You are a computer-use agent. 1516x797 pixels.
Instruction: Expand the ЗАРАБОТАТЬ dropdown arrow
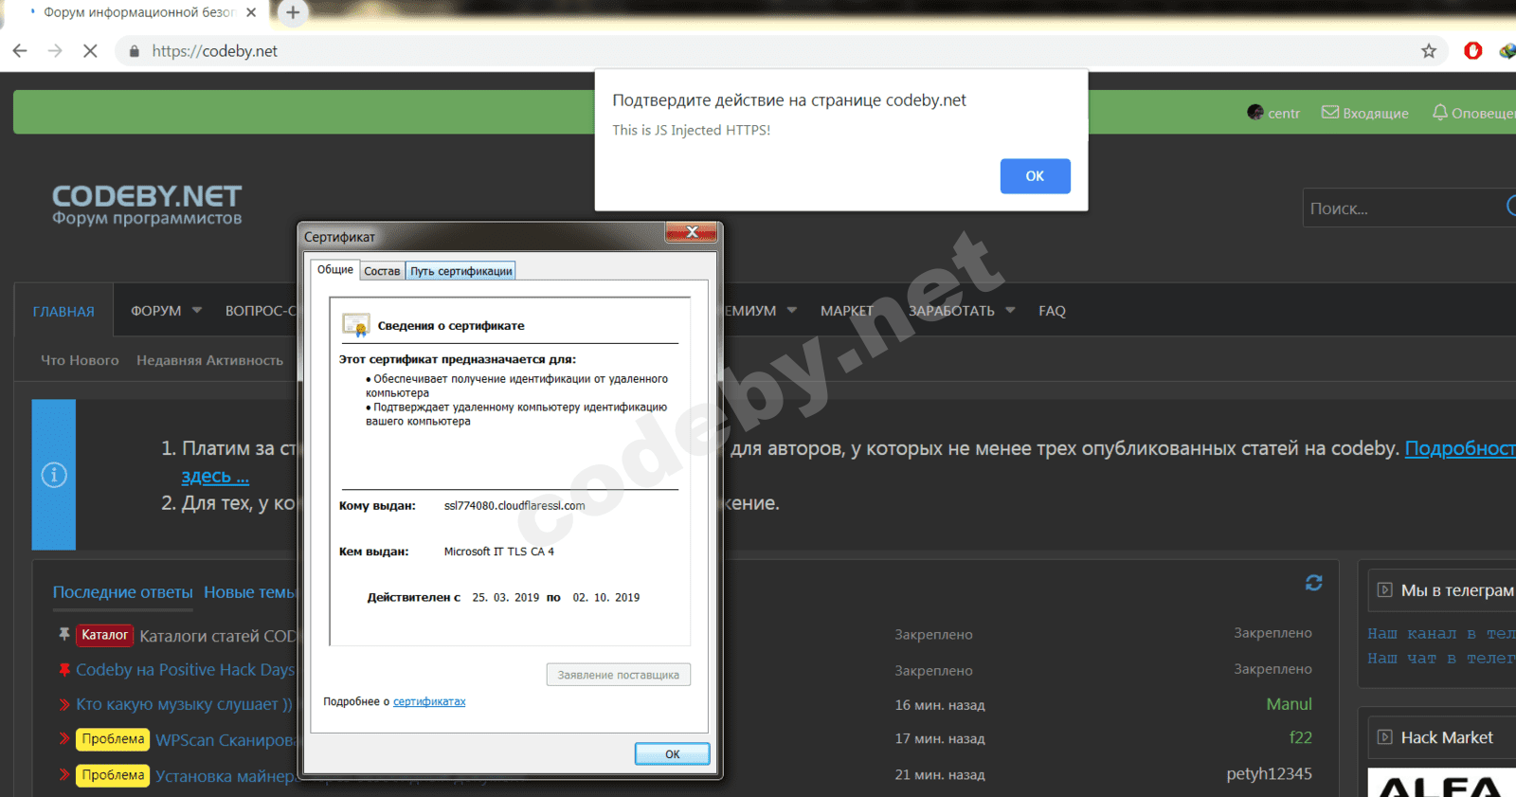1010,310
